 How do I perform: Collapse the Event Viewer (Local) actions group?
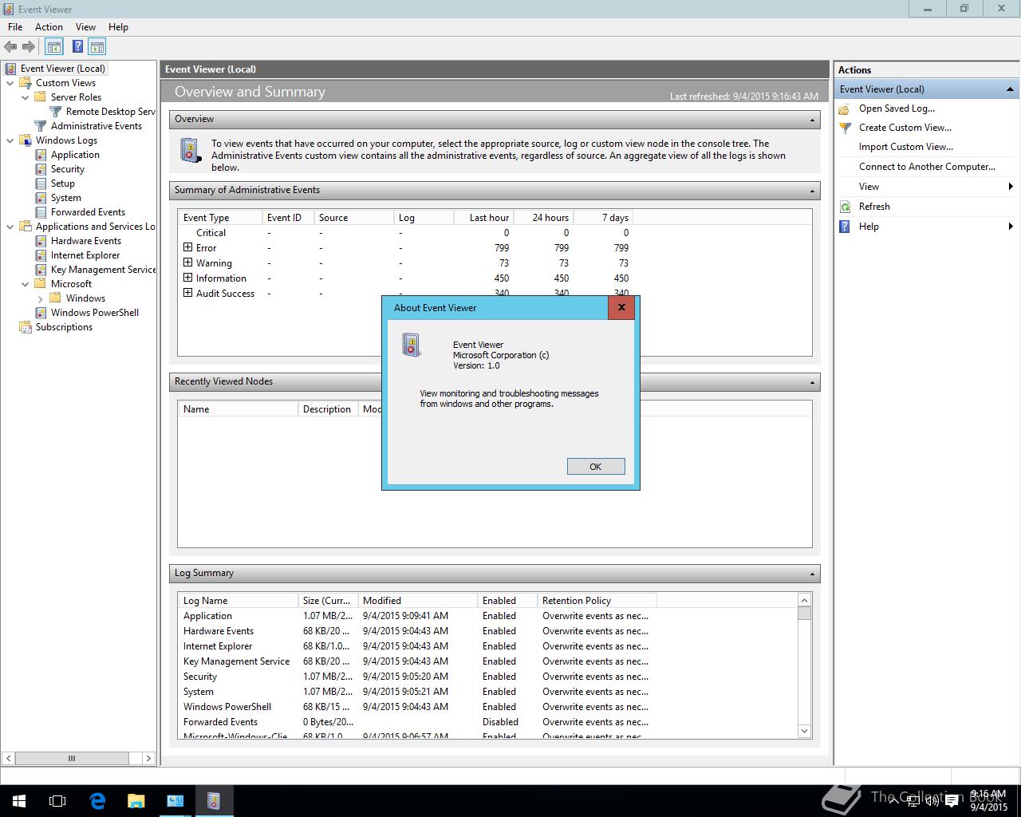click(x=1010, y=89)
